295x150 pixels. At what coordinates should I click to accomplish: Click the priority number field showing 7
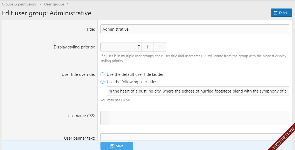(x=121, y=47)
